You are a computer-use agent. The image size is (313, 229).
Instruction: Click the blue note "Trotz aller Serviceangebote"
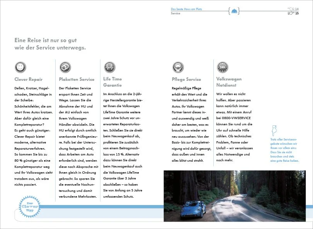point(285,150)
